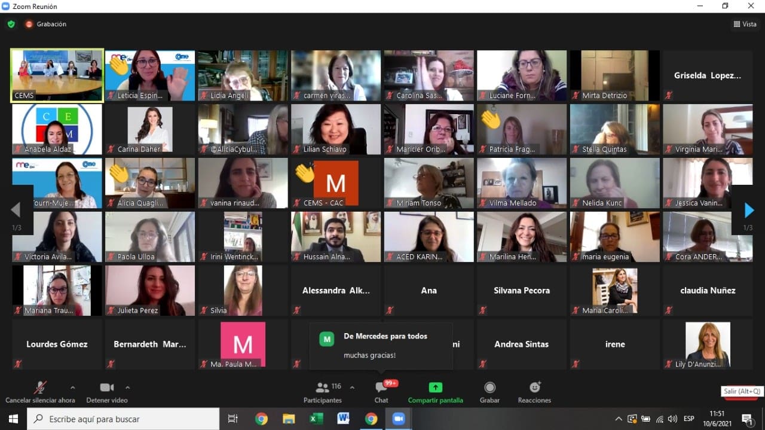Image resolution: width=765 pixels, height=430 pixels.
Task: Open the Reacciones menu
Action: [535, 388]
